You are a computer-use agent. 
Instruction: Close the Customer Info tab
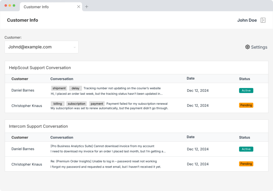pyautogui.click(x=79, y=7)
